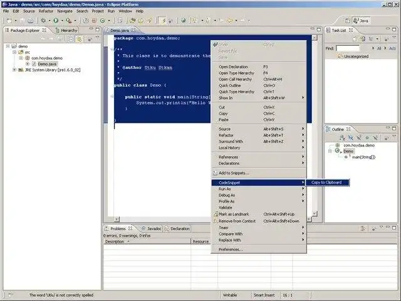This screenshot has height=301, width=401.
Task: Switch to the Declaration tab
Action: (177, 228)
